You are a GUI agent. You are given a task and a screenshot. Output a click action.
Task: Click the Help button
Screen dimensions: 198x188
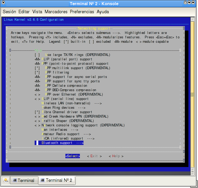pyautogui.click(x=116, y=156)
